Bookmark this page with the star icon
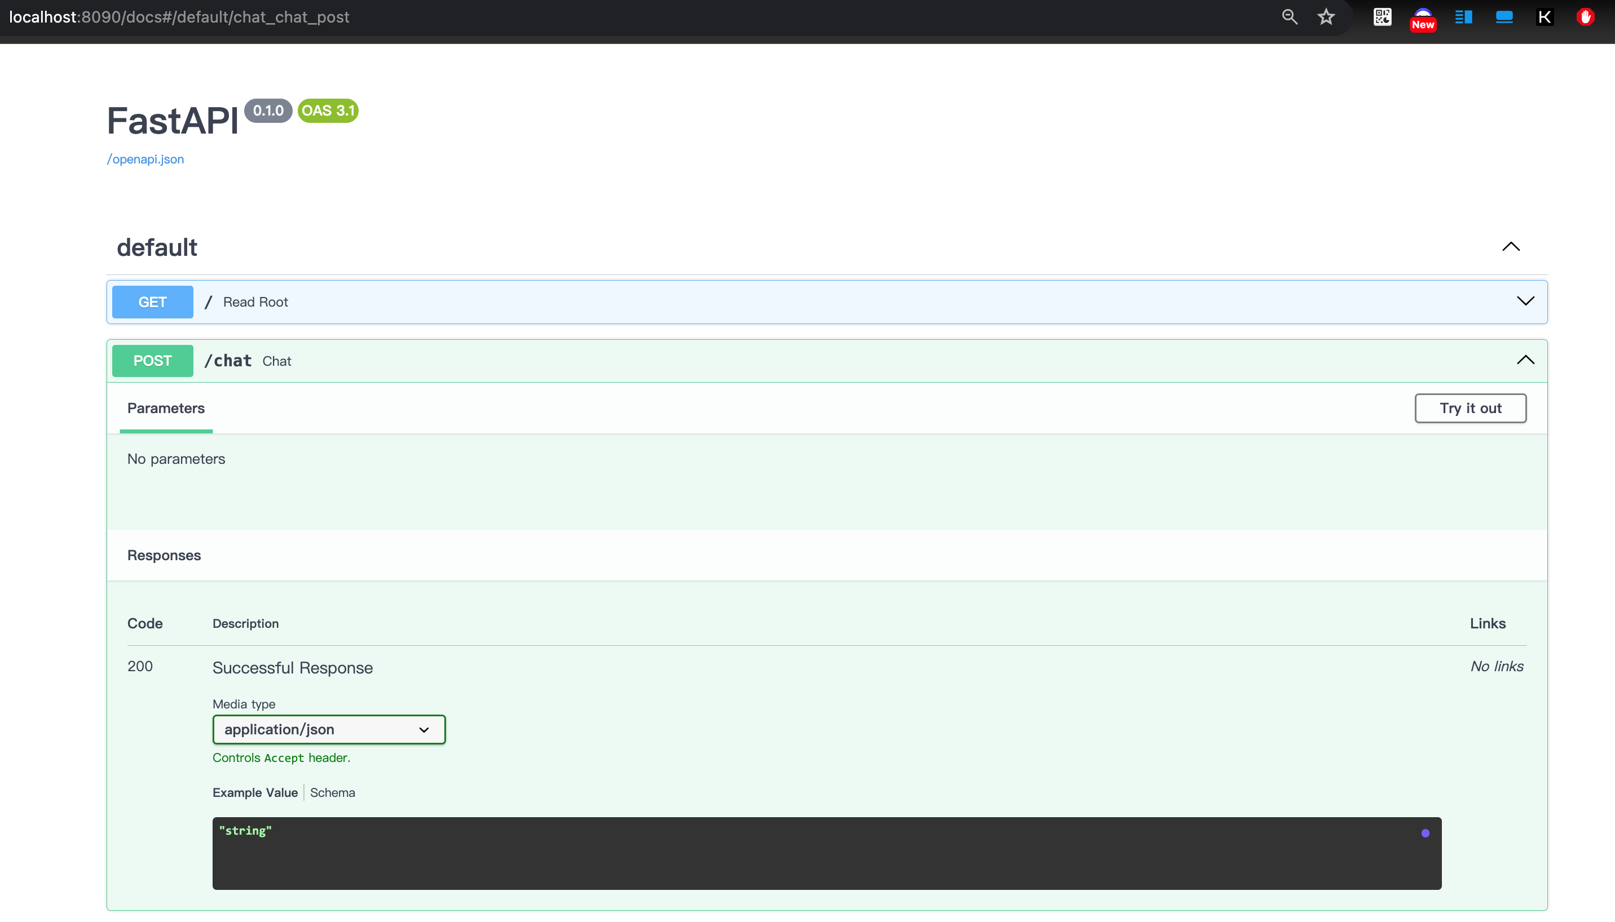Image resolution: width=1615 pixels, height=922 pixels. [1326, 17]
